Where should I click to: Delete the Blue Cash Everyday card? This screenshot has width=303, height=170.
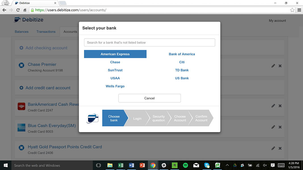pos(280,127)
